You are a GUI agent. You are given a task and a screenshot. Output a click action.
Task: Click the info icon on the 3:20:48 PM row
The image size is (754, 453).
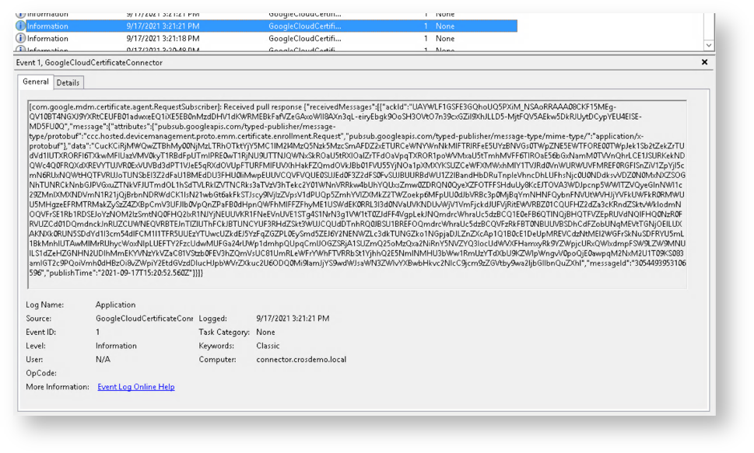pyautogui.click(x=21, y=50)
